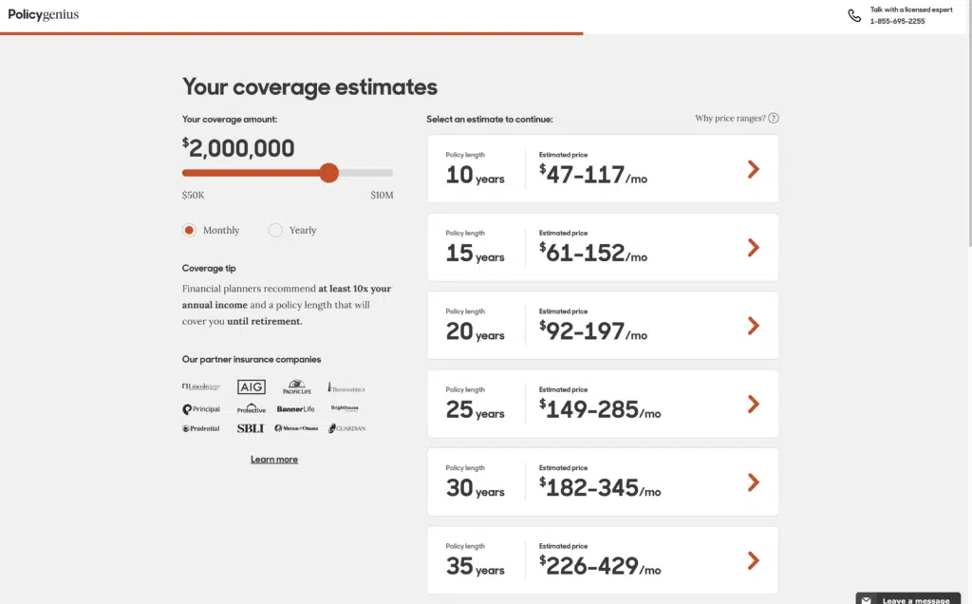Select the 15 years estimate card
This screenshot has width=972, height=604.
[x=603, y=248]
